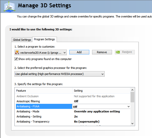
Task: Switch to the Global Settings tab
Action: tap(22, 40)
